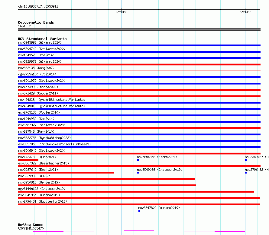This screenshot has height=235, width=269.
Task: Click the RefSeq Genes track title
Action: [x=31, y=225]
